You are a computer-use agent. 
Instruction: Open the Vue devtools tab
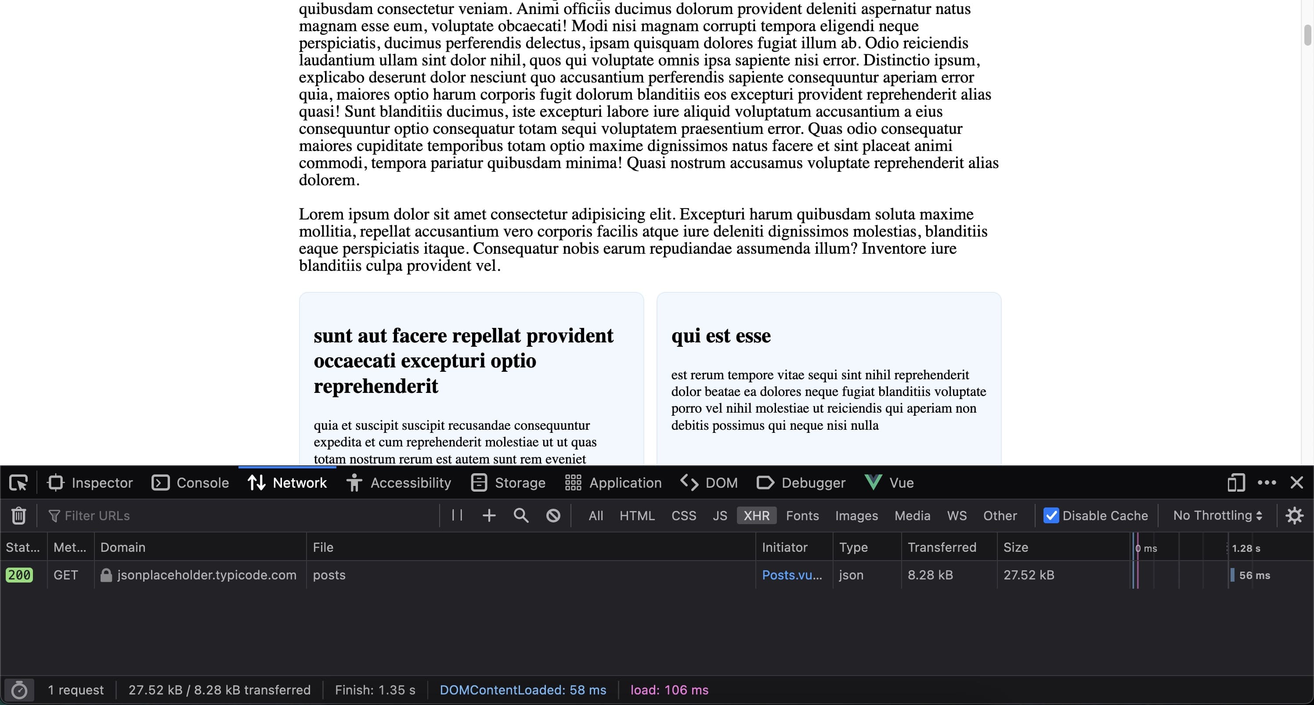tap(889, 482)
